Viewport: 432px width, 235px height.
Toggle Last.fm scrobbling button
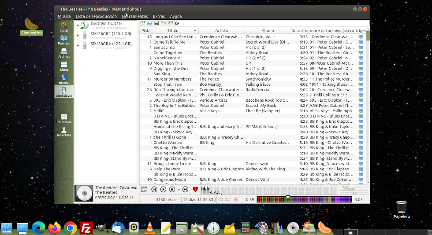pos(236,199)
